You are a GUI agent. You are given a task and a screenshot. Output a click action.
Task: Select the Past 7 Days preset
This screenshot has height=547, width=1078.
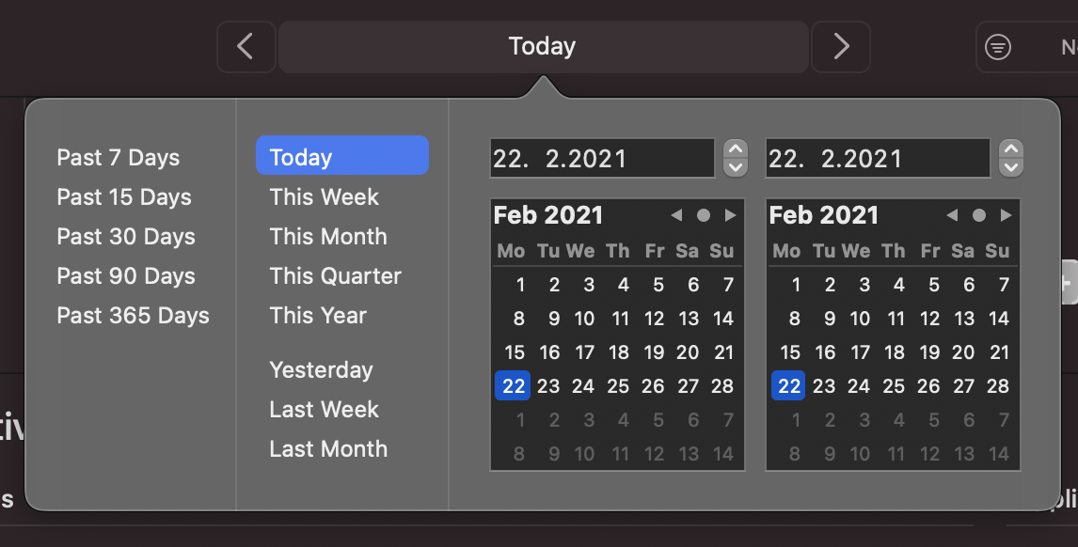click(x=118, y=158)
